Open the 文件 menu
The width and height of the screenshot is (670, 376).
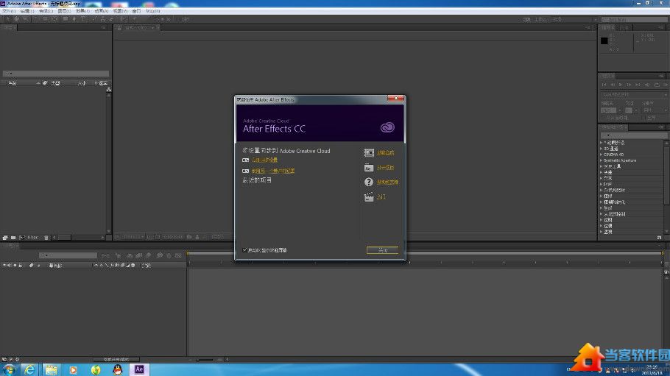tap(9, 11)
